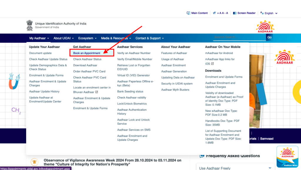Expand the About UIDAI menu
Viewport: 301px width, 170px height.
coord(63,38)
